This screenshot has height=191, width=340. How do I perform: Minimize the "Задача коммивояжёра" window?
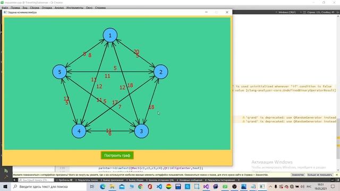pyautogui.click(x=206, y=12)
